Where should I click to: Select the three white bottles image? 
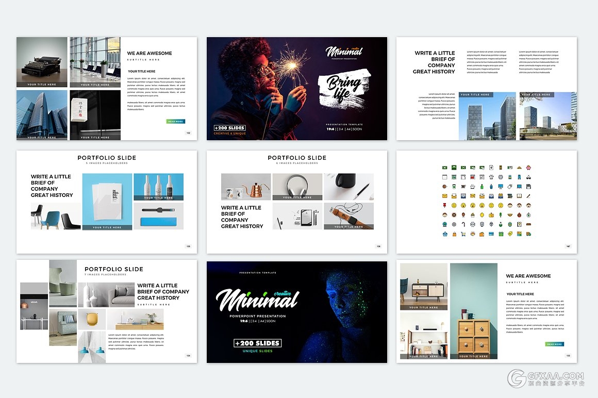(158, 186)
